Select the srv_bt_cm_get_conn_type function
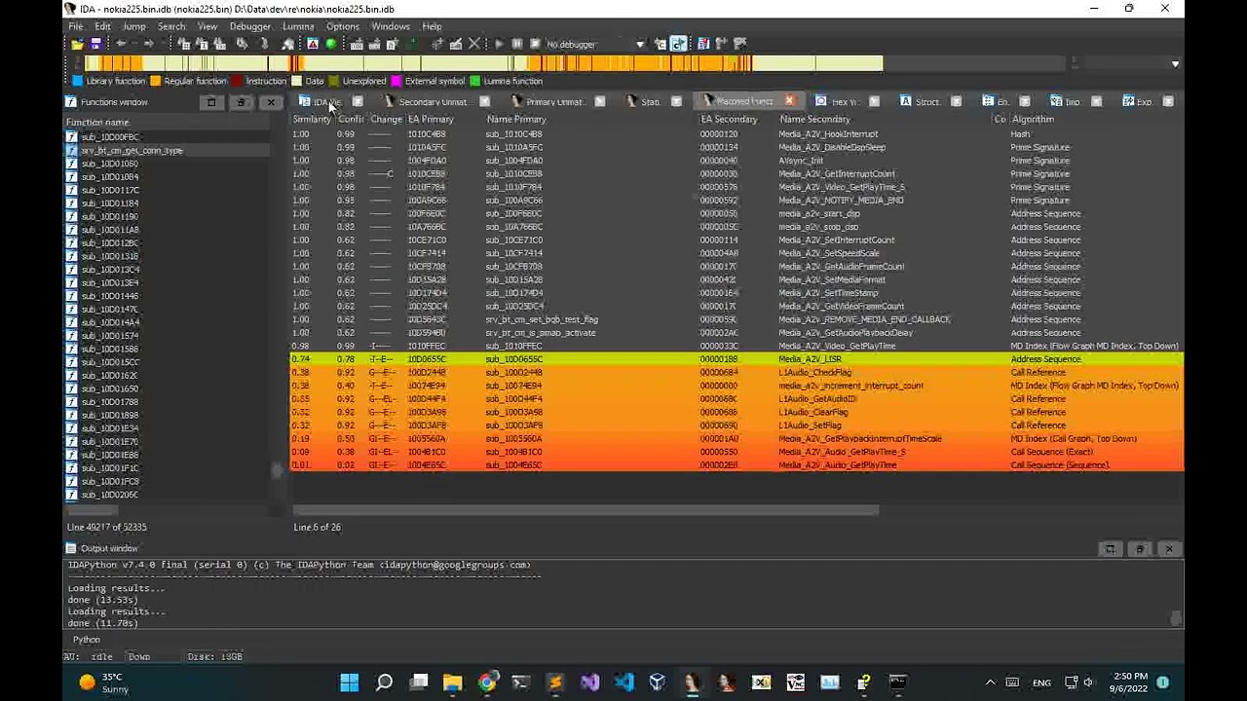This screenshot has height=701, width=1247. (168, 151)
